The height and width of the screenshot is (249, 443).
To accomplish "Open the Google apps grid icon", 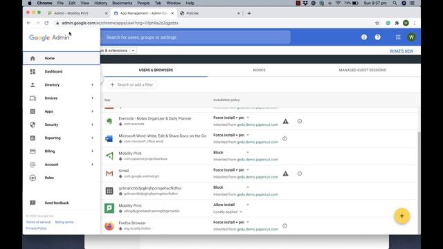I will (398, 37).
